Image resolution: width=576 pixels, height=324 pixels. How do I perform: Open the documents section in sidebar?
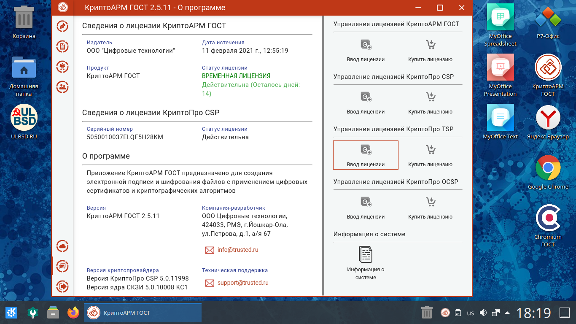click(x=62, y=46)
